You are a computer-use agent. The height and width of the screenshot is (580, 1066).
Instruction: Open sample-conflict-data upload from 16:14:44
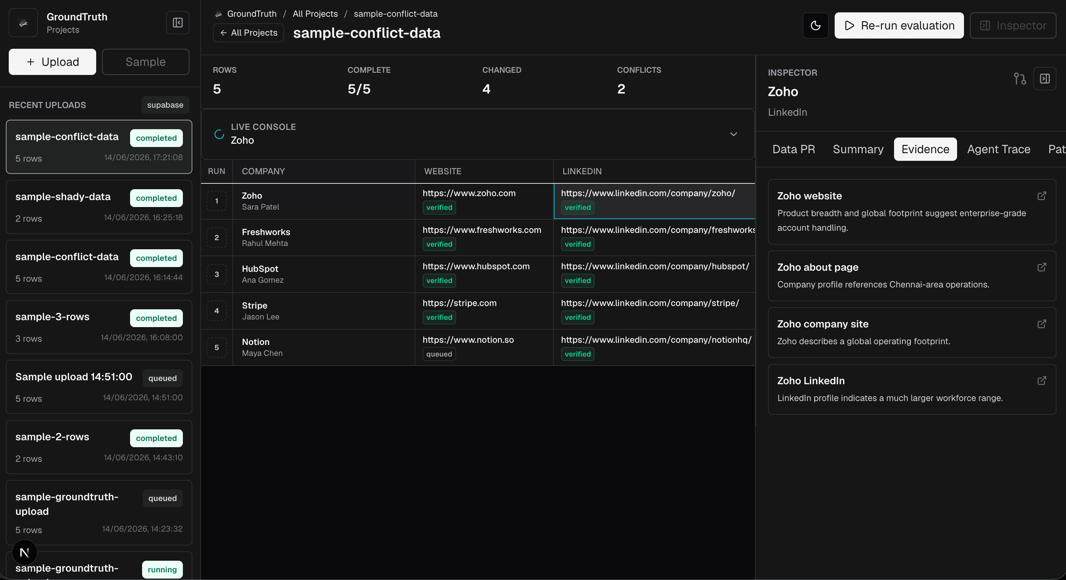(x=99, y=267)
